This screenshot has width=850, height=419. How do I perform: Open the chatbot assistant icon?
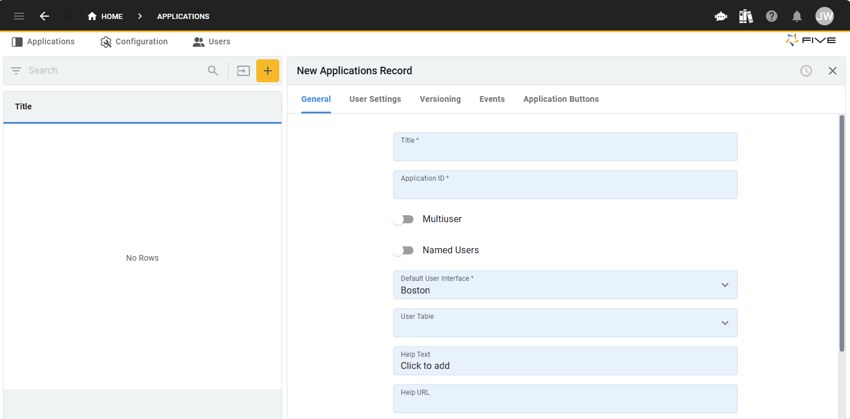point(721,16)
